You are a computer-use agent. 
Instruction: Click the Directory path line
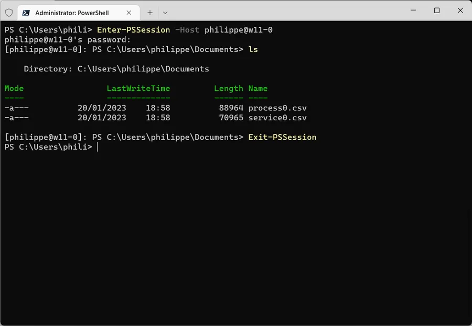coord(116,69)
